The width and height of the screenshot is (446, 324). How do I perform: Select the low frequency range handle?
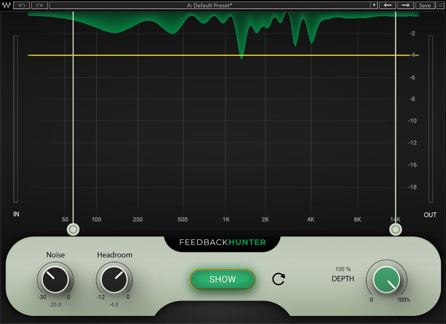[x=73, y=230]
